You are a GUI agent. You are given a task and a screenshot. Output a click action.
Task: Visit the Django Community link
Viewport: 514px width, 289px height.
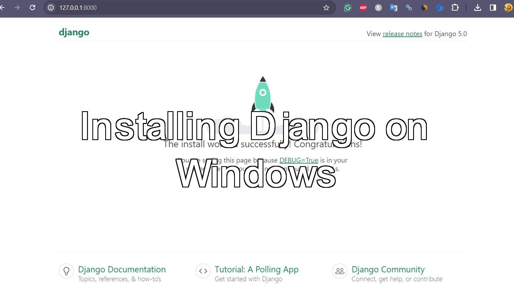pyautogui.click(x=388, y=269)
